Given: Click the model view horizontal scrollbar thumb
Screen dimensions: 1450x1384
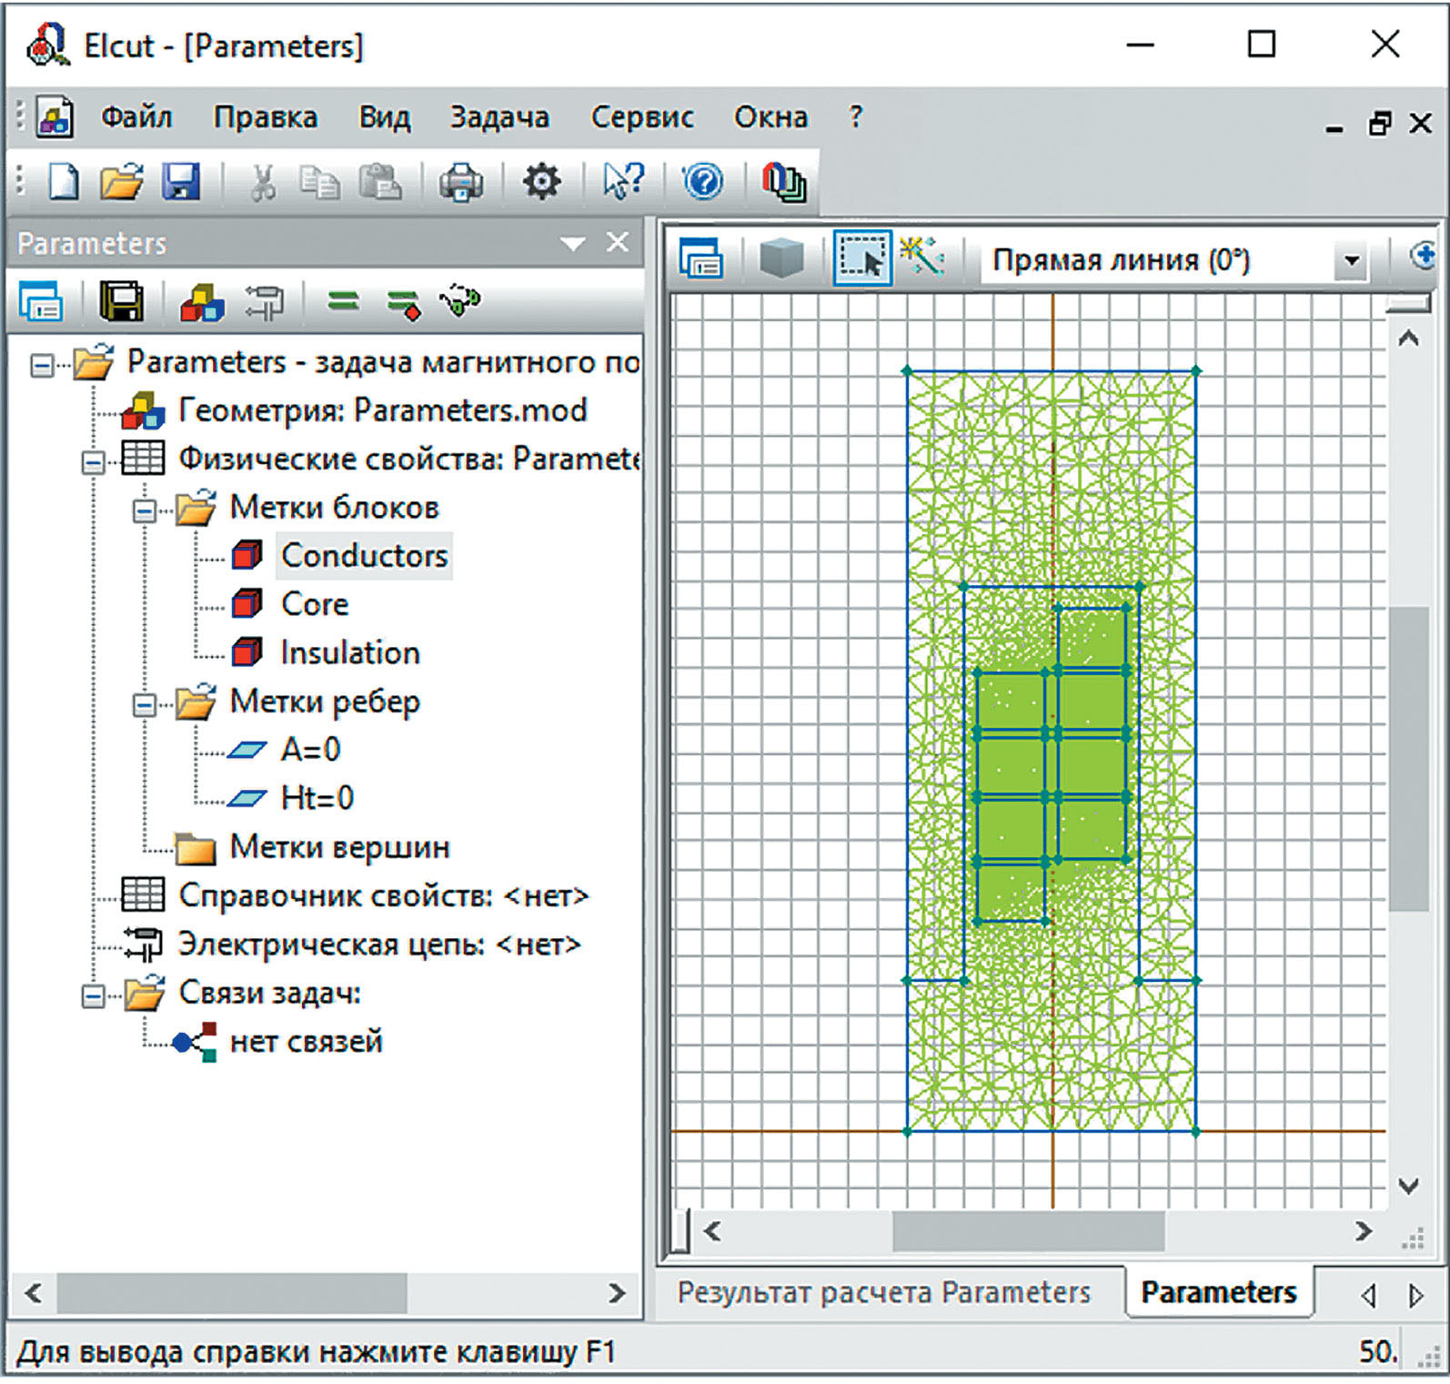Looking at the screenshot, I should (x=1028, y=1231).
